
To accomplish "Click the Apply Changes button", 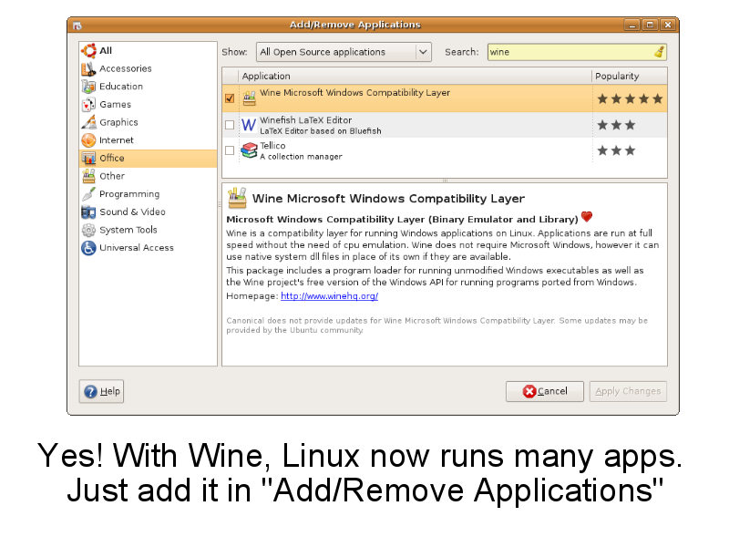I will 628,391.
